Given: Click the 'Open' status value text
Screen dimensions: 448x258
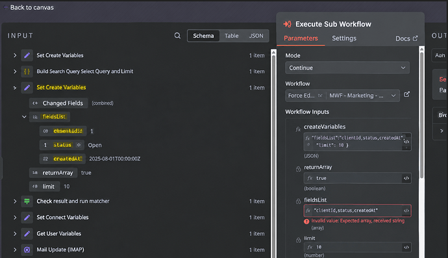Looking at the screenshot, I should (95, 145).
